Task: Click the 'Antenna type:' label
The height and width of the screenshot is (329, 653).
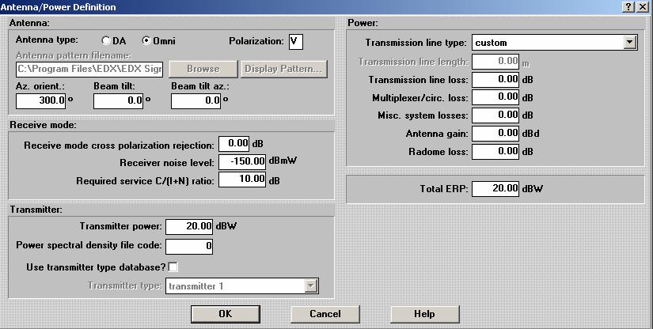Action: pyautogui.click(x=47, y=40)
